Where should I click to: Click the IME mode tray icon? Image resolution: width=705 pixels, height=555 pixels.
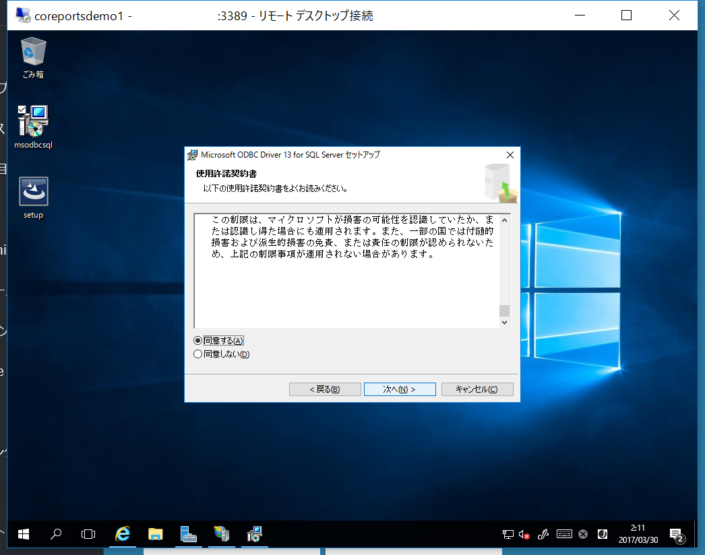coord(603,534)
